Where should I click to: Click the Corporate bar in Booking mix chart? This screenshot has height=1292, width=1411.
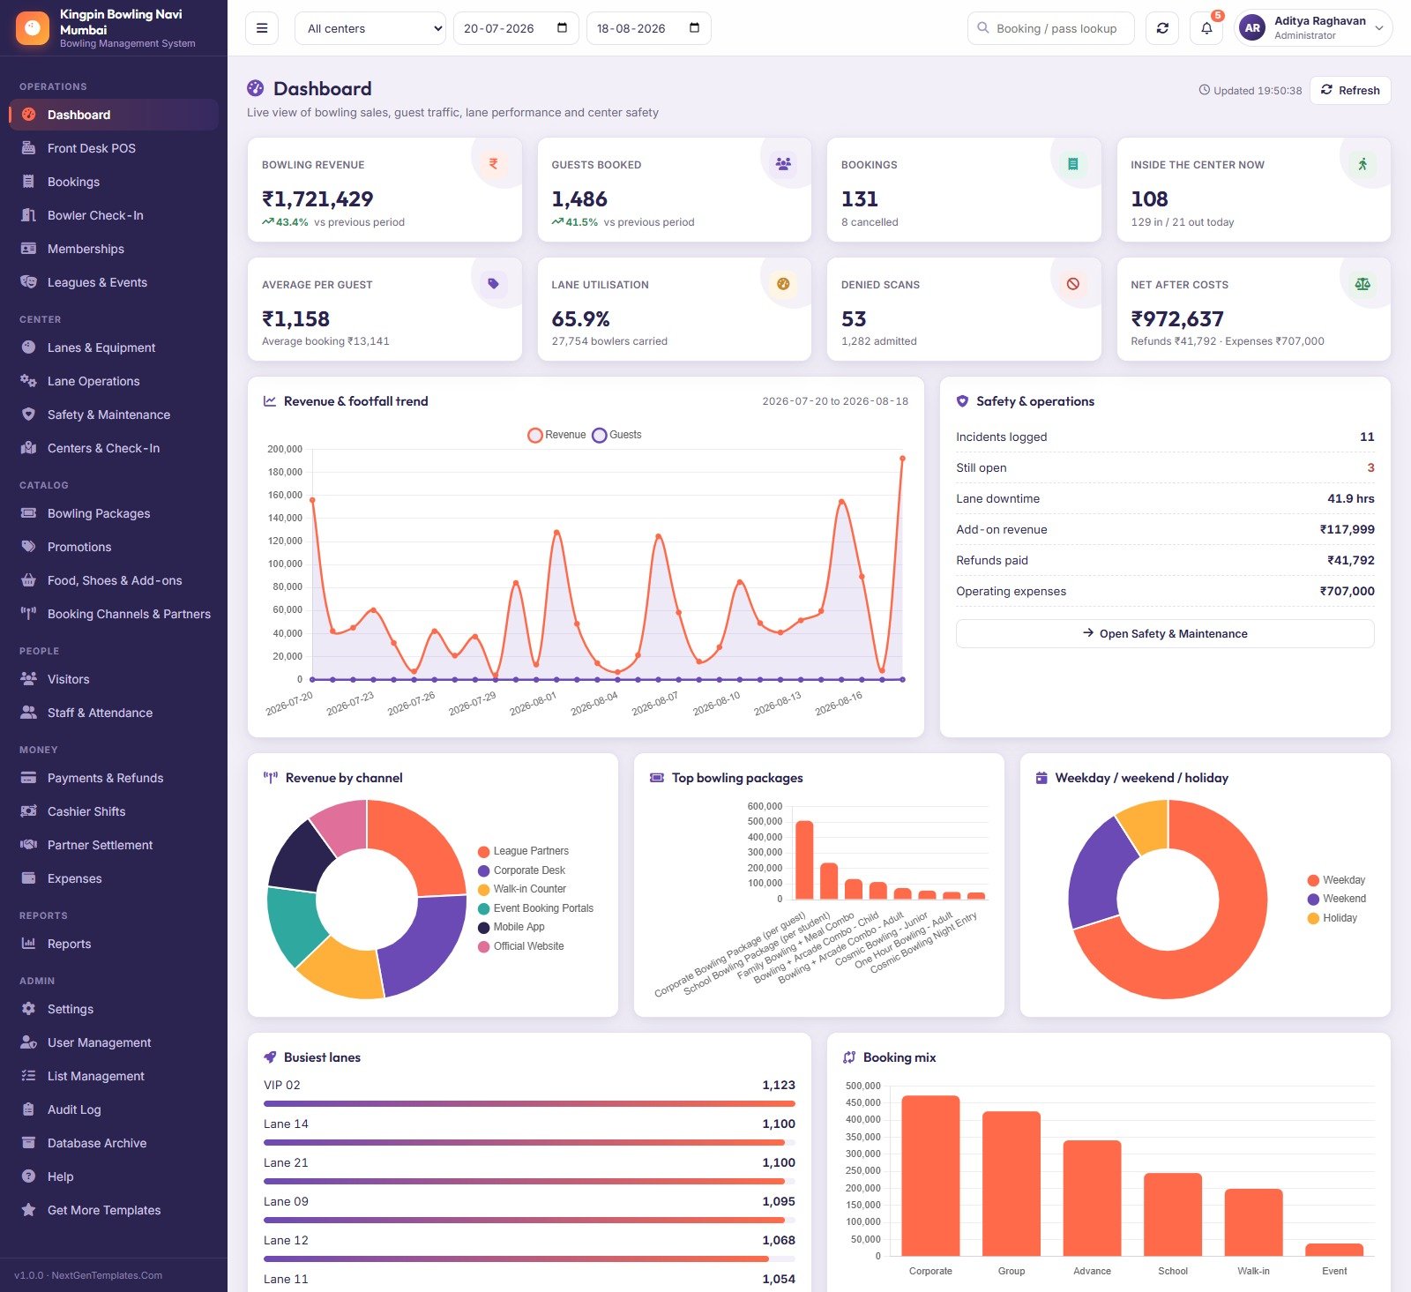[930, 1176]
